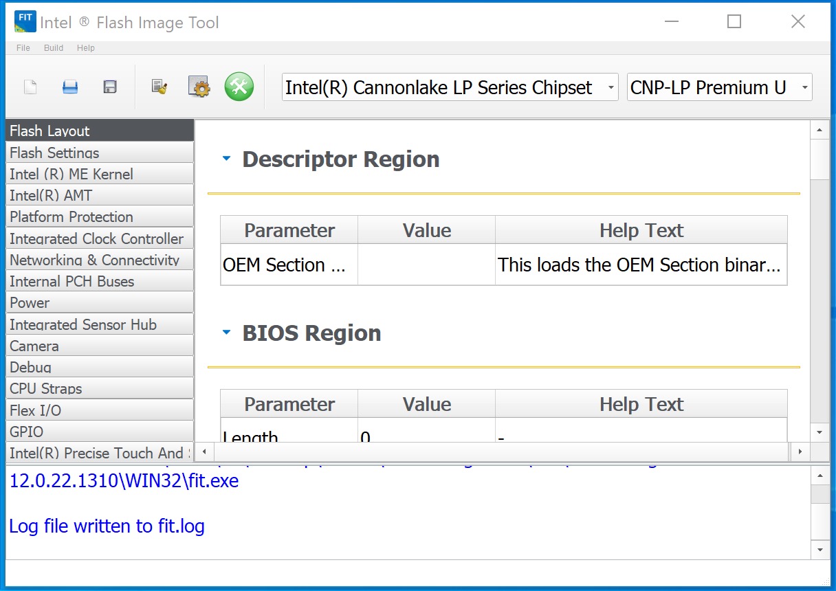Collapse the BIOS Region section
This screenshot has width=836, height=591.
coord(227,333)
